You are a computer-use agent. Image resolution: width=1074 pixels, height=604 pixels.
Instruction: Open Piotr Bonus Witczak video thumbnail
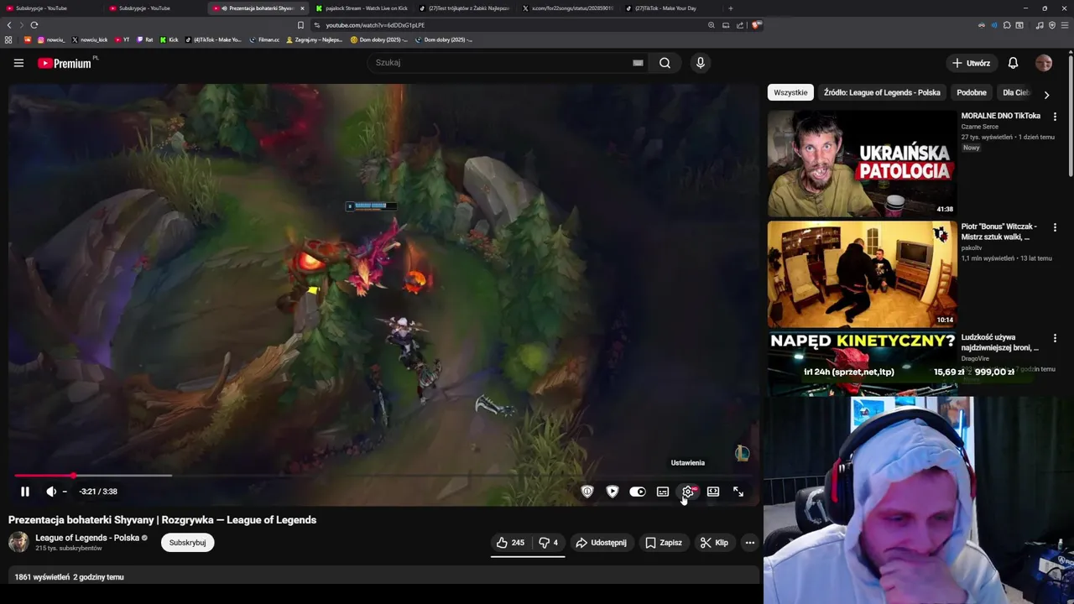(x=862, y=274)
